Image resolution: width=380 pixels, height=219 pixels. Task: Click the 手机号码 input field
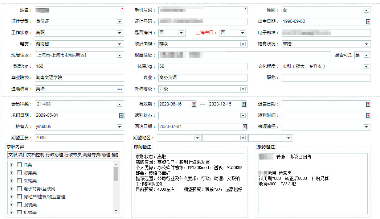pos(203,11)
